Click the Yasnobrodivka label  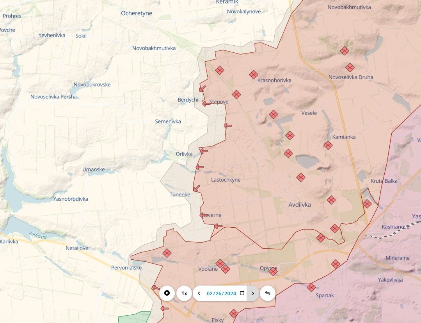71,199
